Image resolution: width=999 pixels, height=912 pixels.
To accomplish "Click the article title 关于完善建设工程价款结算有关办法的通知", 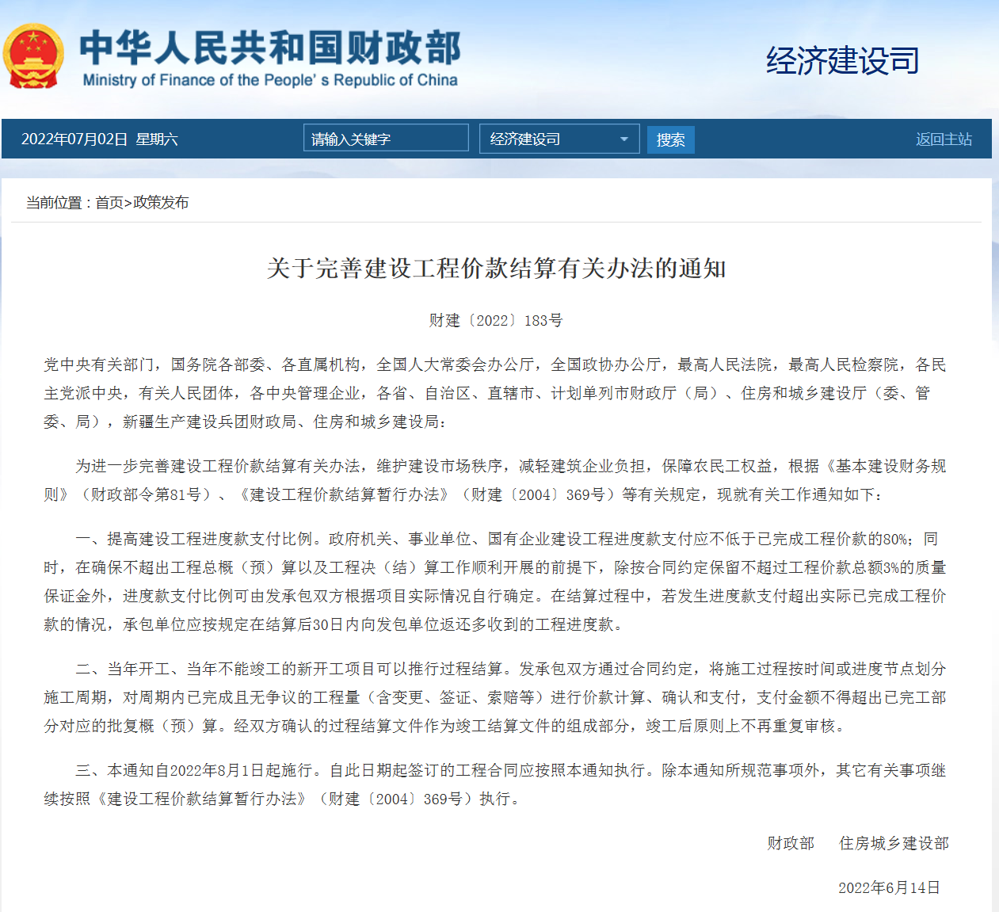I will click(x=496, y=269).
